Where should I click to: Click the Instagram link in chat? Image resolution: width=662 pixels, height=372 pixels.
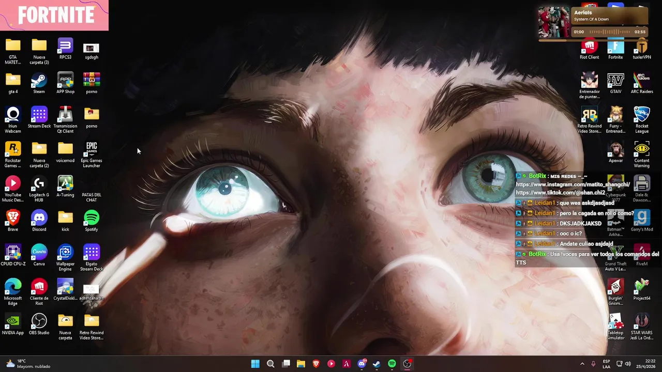click(x=573, y=184)
